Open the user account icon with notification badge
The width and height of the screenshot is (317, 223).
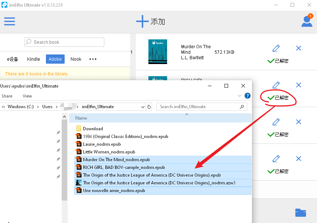click(x=307, y=21)
